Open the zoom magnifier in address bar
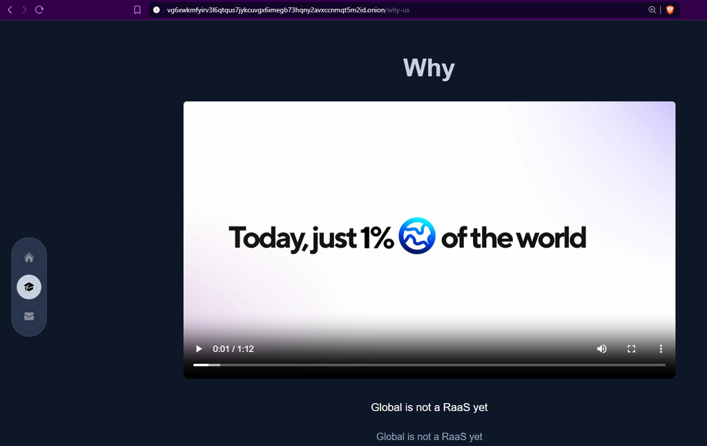This screenshot has width=707, height=446. point(652,10)
